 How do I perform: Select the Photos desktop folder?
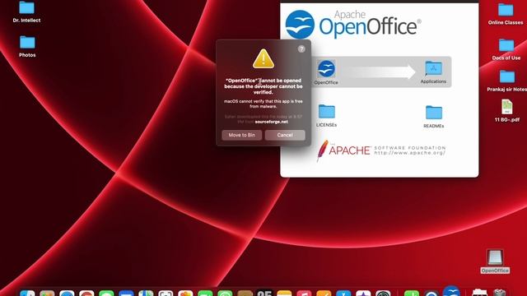pyautogui.click(x=27, y=43)
